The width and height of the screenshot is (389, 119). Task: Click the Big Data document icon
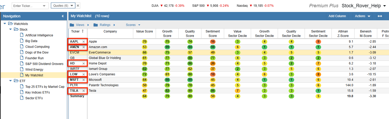(22, 41)
